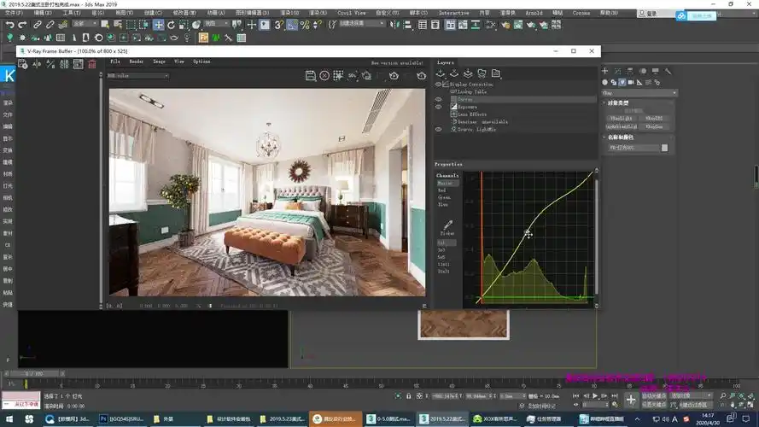
Task: Open the named selection sets dropdown
Action: tap(362, 23)
